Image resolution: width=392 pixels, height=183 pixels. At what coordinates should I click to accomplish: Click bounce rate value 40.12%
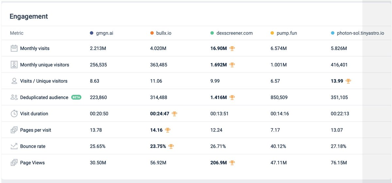pyautogui.click(x=278, y=146)
